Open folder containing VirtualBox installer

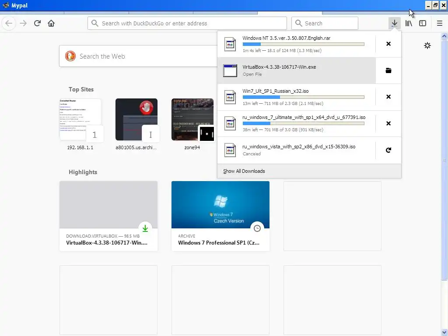(388, 70)
